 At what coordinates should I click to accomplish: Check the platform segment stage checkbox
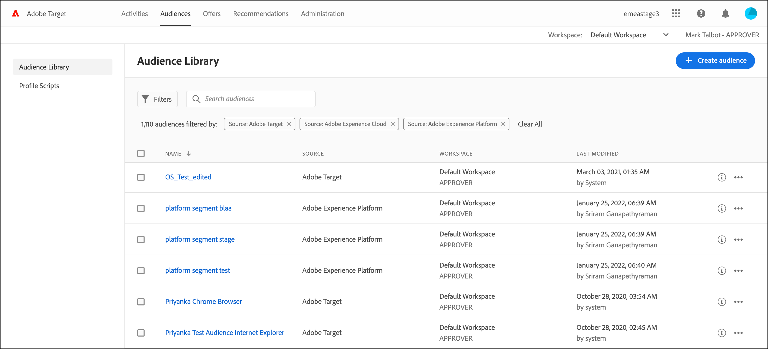pyautogui.click(x=141, y=240)
